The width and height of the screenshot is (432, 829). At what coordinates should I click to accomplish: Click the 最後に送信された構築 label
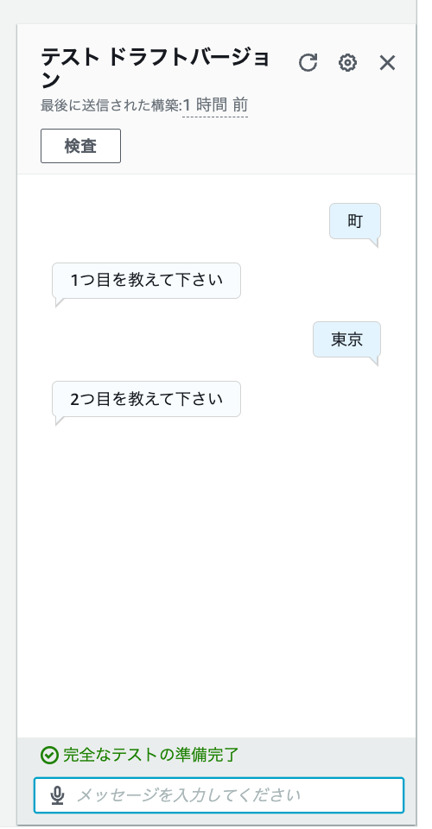click(111, 105)
